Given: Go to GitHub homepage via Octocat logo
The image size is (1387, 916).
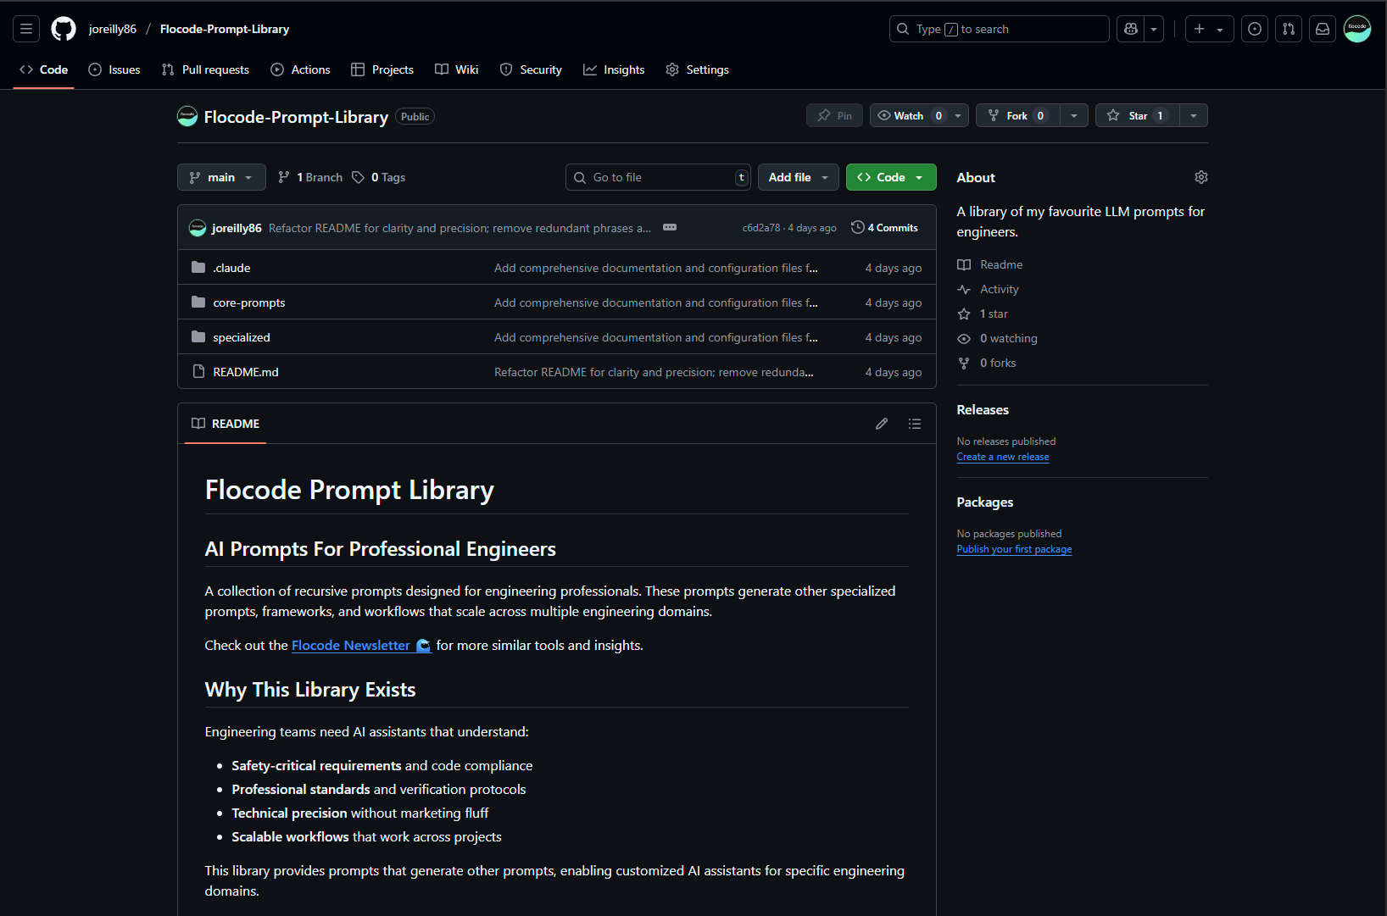Looking at the screenshot, I should 64,29.
